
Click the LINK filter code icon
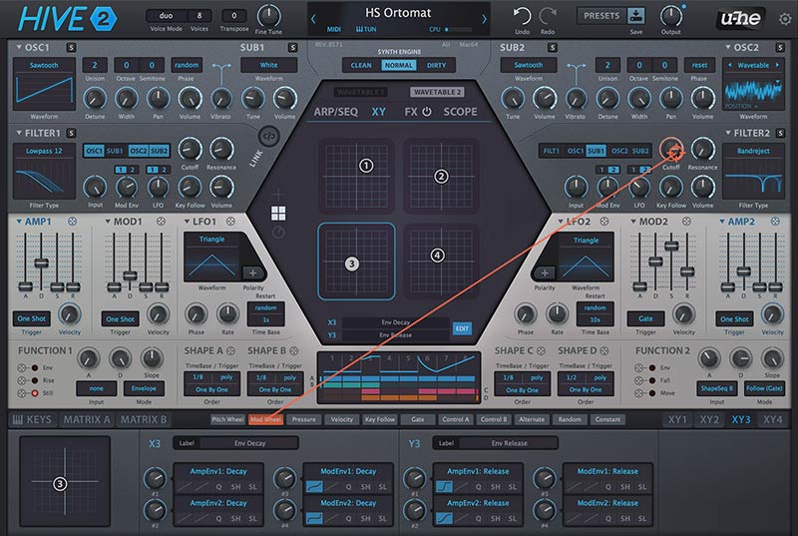click(x=268, y=136)
